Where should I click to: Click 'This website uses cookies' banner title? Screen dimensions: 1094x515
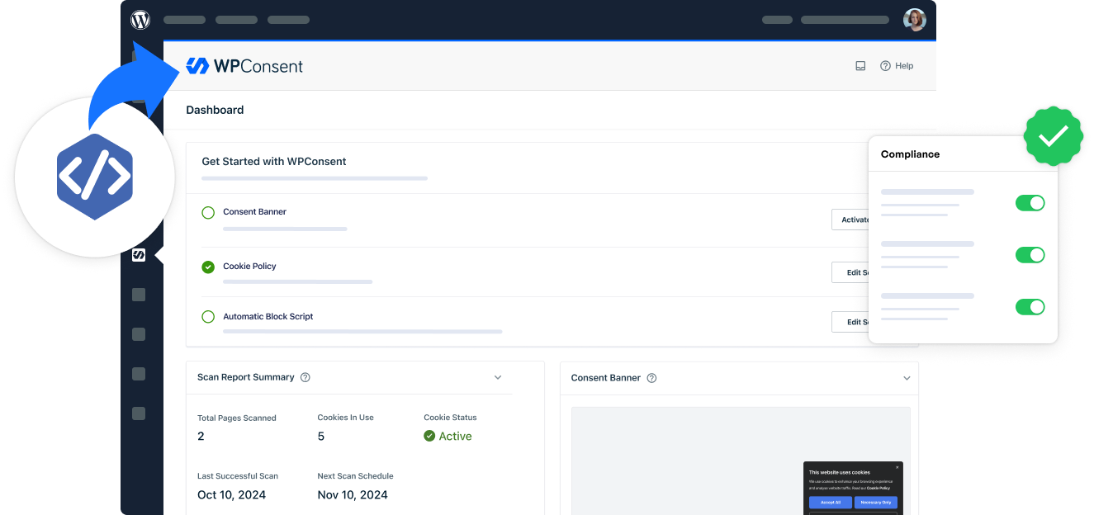(840, 473)
